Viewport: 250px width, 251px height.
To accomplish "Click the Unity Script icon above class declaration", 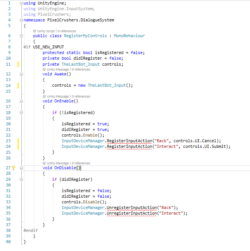I will tap(34, 31).
